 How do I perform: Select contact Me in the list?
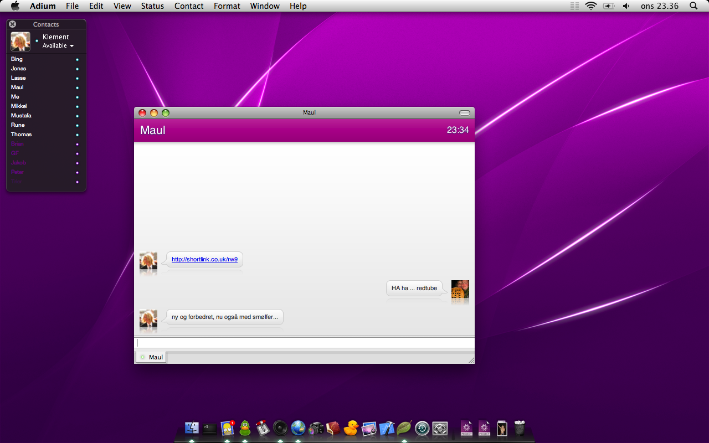pos(45,97)
